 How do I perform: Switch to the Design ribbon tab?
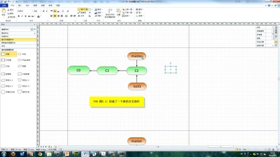28,6
